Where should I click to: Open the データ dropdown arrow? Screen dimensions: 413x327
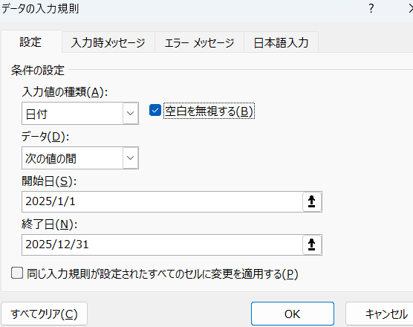tap(131, 158)
